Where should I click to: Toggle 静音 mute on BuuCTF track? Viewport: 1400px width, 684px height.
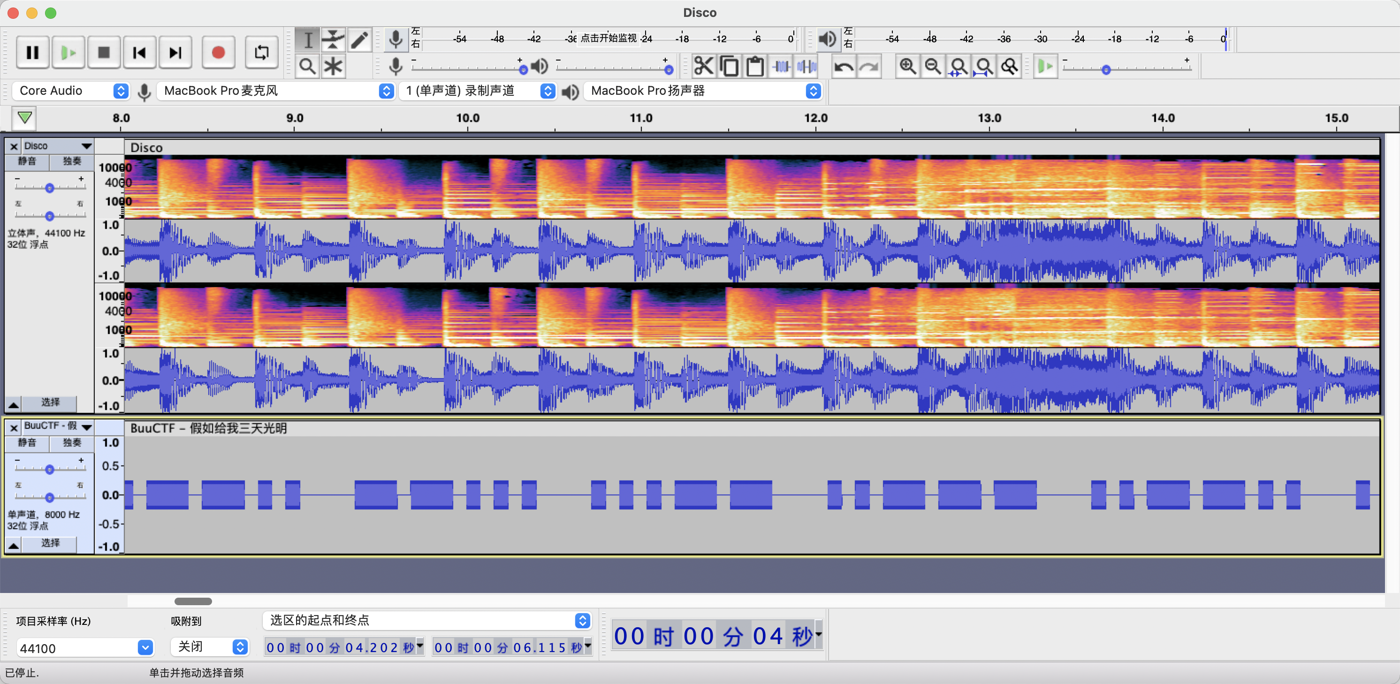coord(27,443)
